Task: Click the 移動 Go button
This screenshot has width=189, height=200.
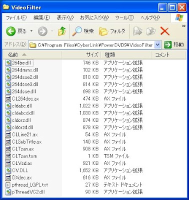Action: click(x=174, y=44)
